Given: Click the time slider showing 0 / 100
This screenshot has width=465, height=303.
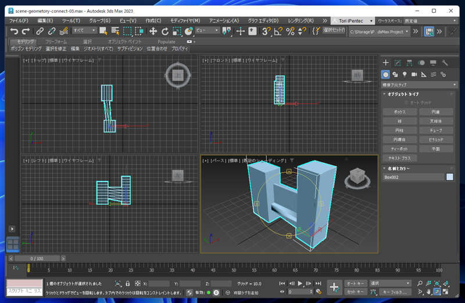Looking at the screenshot, I should [x=37, y=258].
